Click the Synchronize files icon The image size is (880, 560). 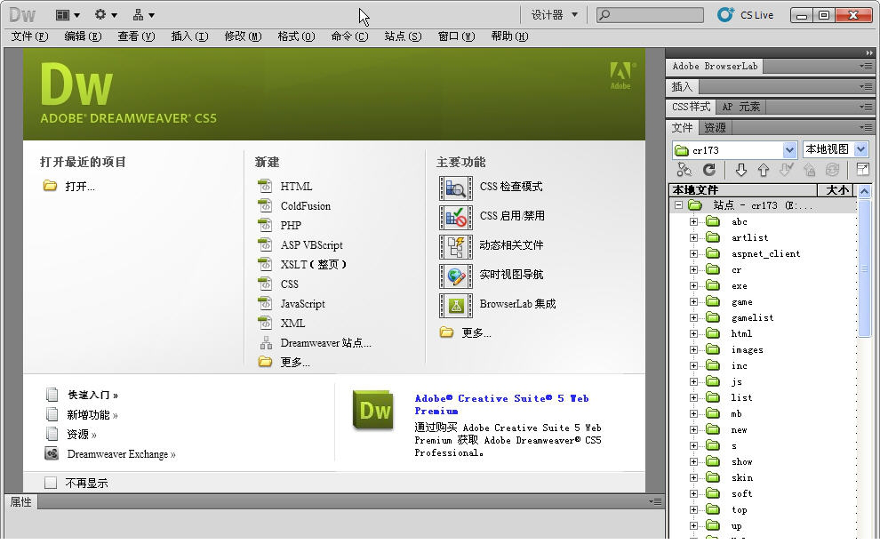coord(832,170)
